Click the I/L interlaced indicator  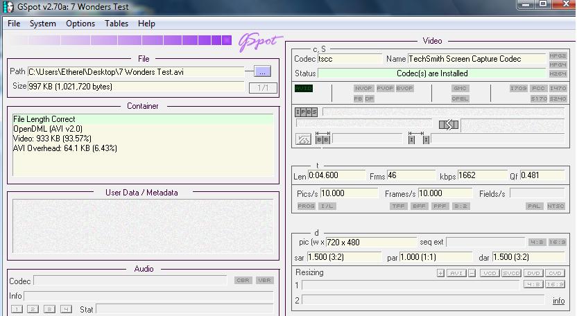[x=327, y=206]
